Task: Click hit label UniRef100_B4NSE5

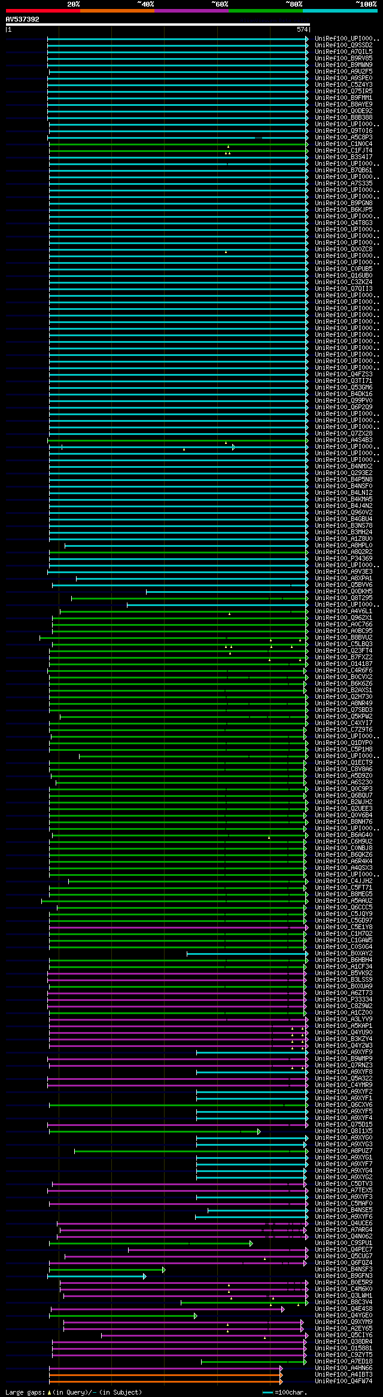Action: pos(344,1210)
